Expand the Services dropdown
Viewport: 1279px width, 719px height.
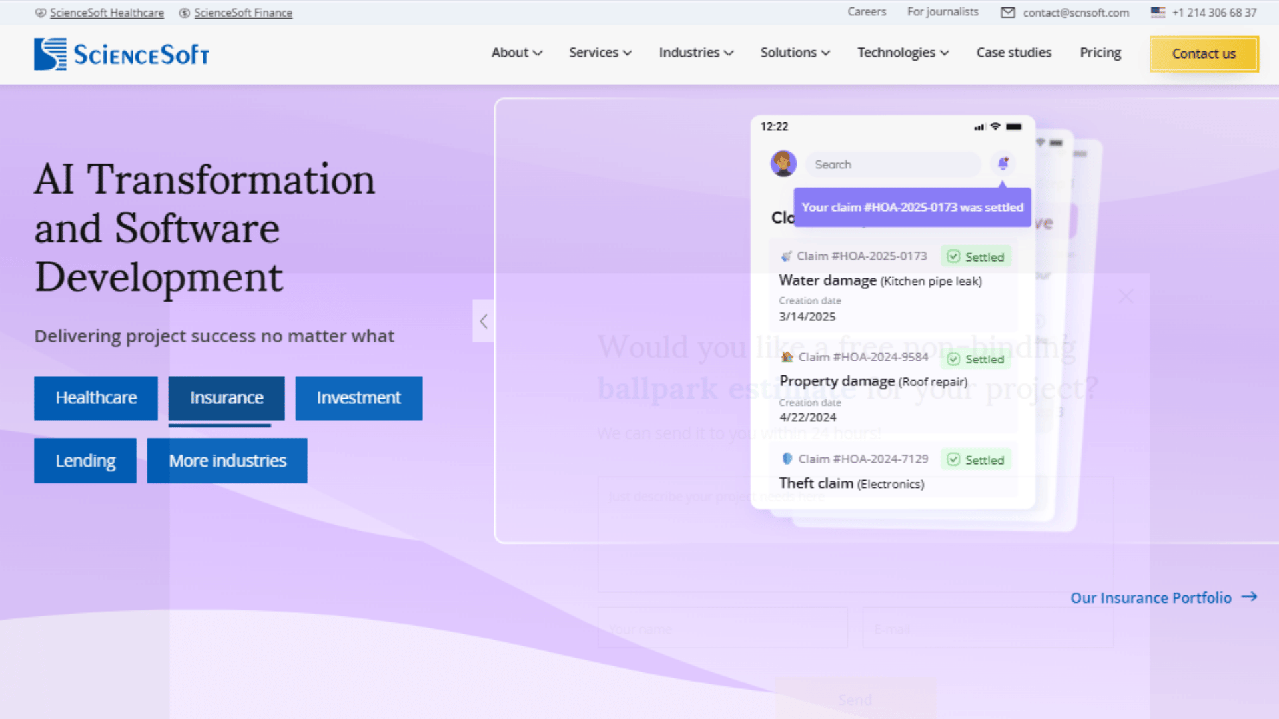(600, 53)
